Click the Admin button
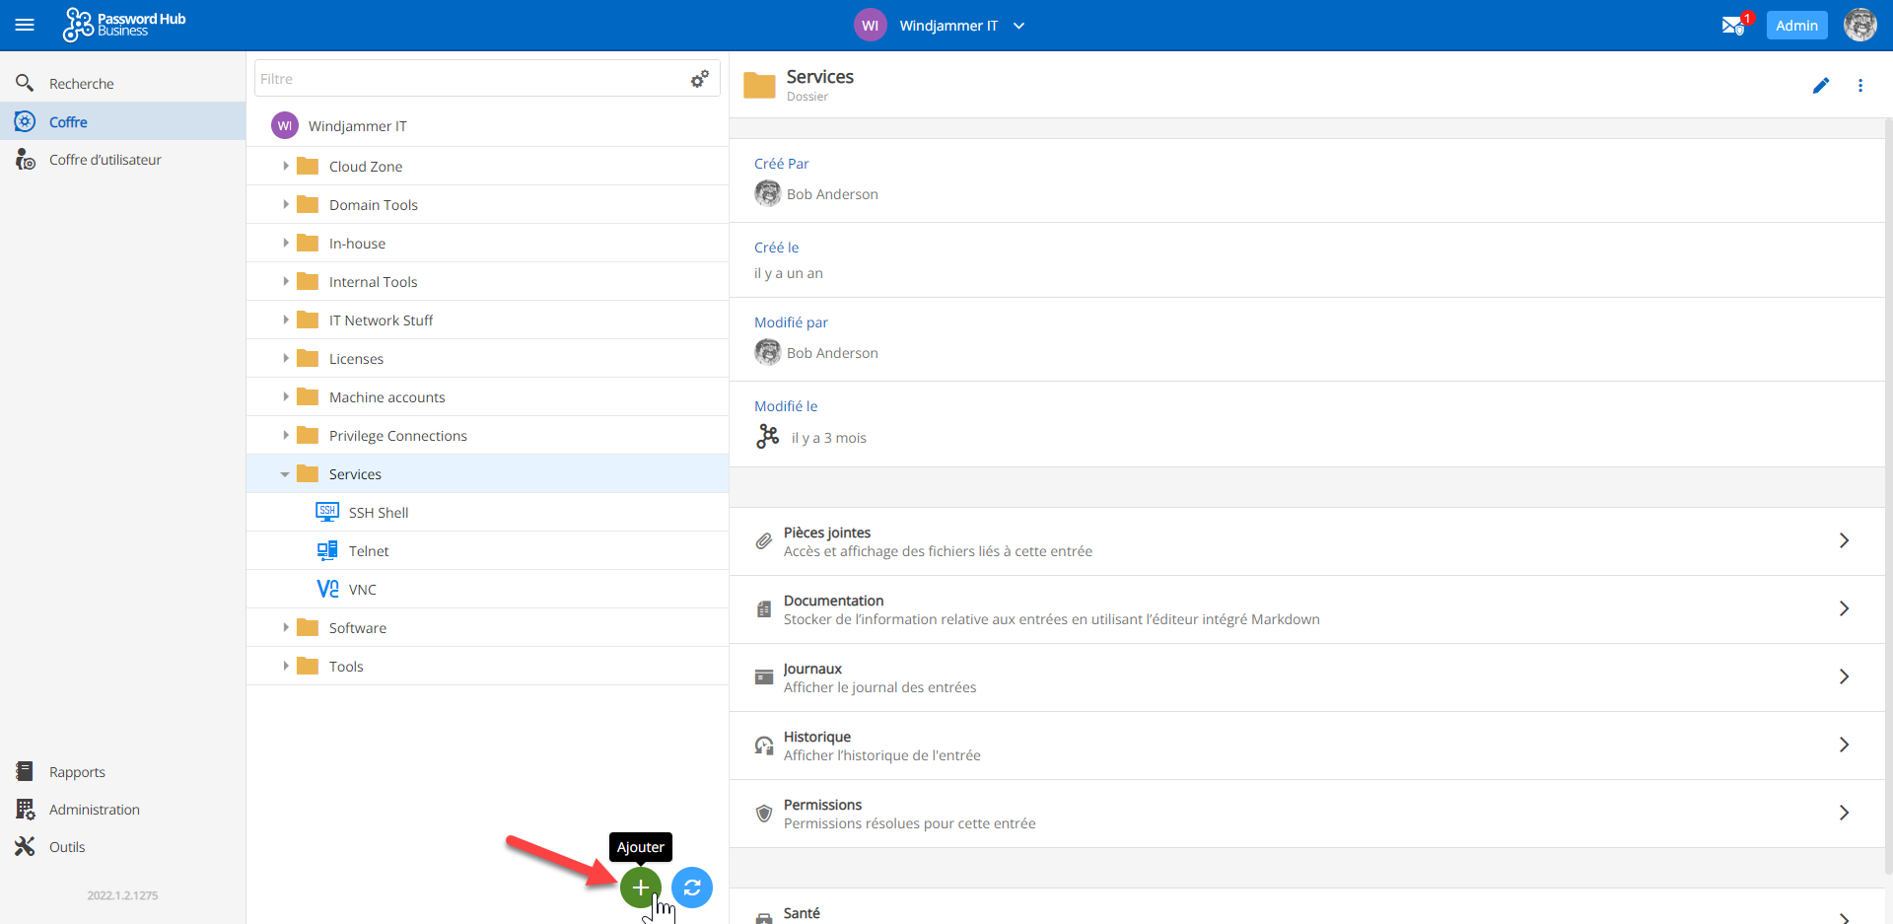1893x924 pixels. point(1796,26)
